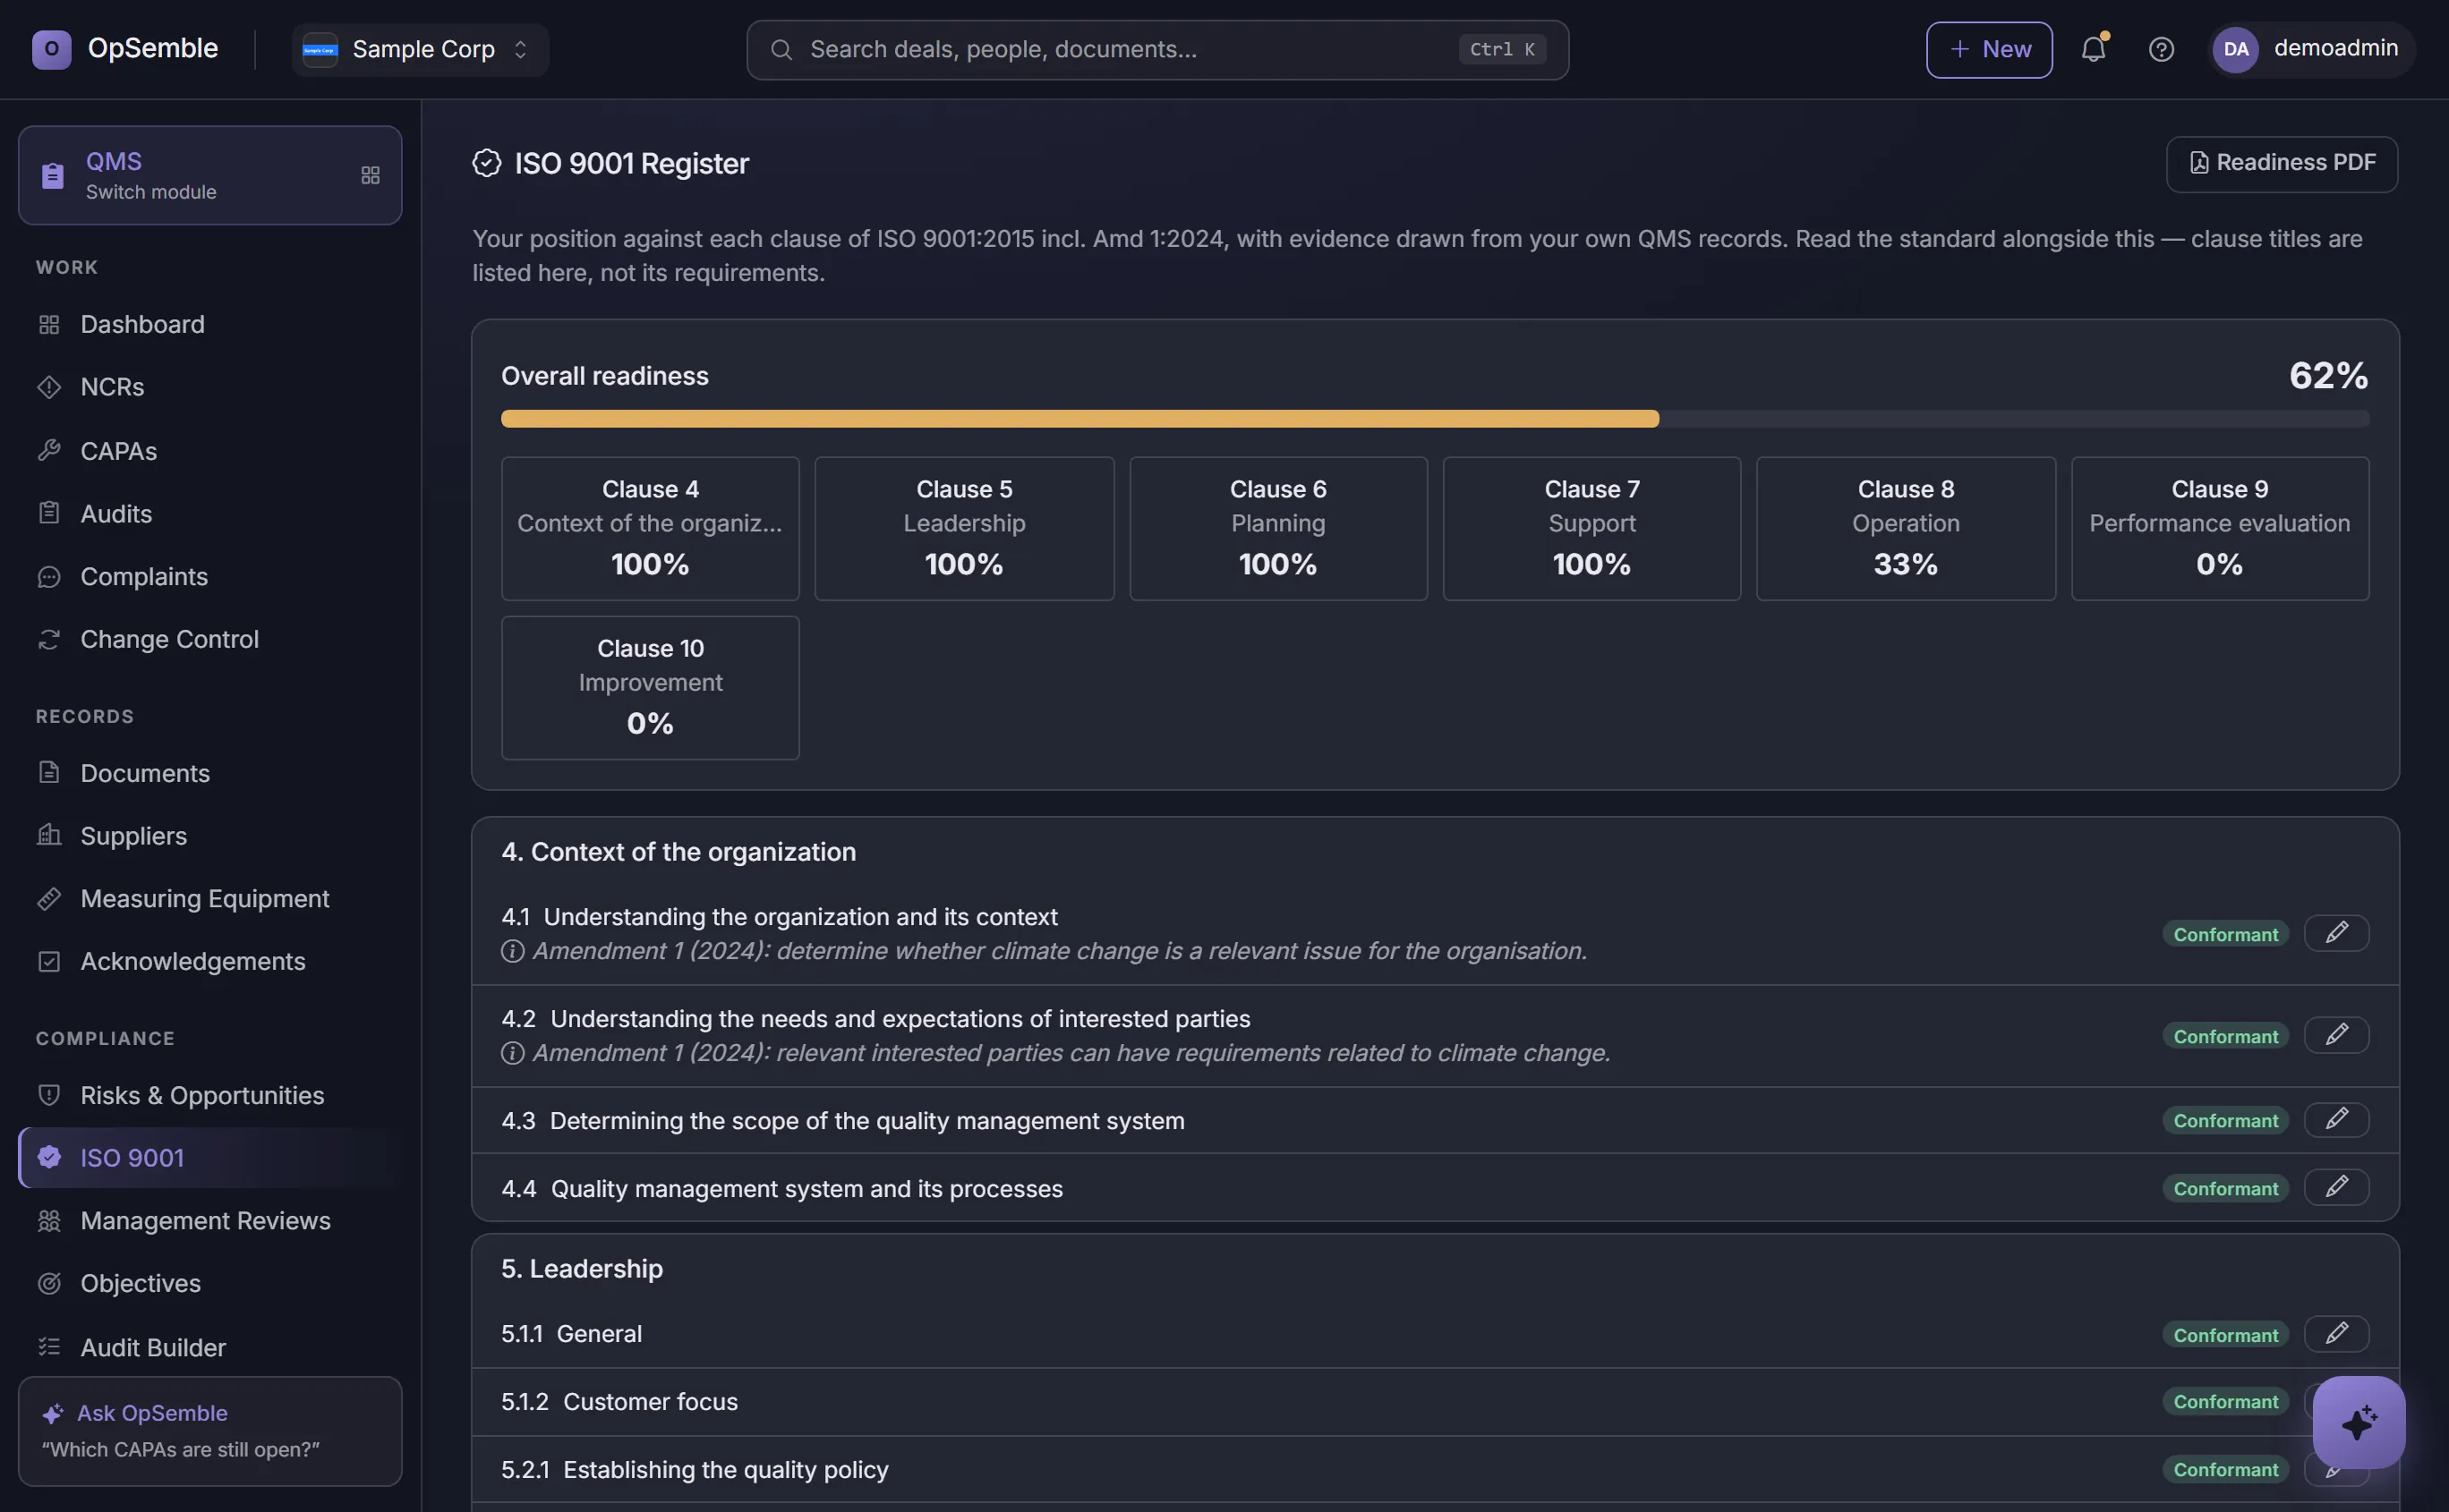Select the Clause 9 Performance evaluation card
Viewport: 2449px width, 1512px height.
pyautogui.click(x=2219, y=528)
